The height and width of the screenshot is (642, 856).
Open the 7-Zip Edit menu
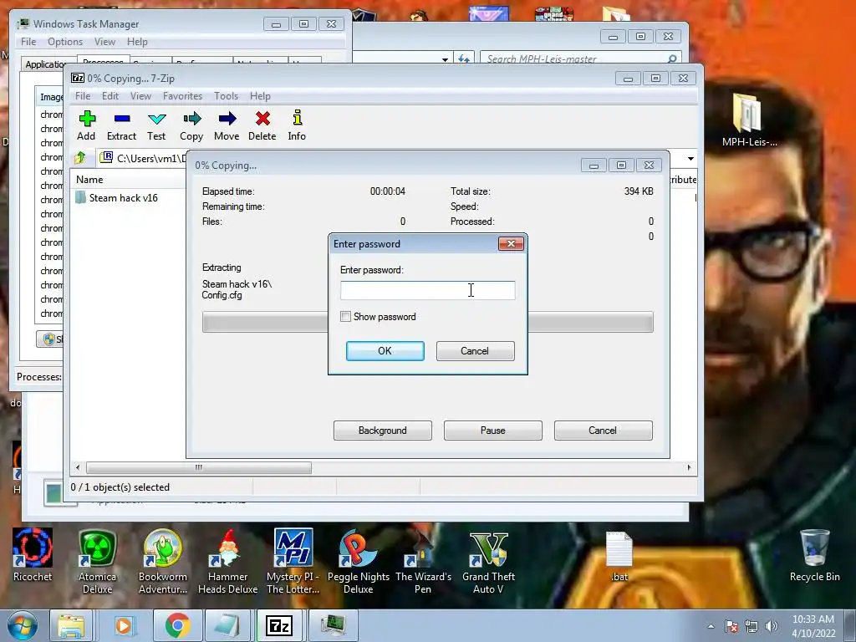coord(110,96)
